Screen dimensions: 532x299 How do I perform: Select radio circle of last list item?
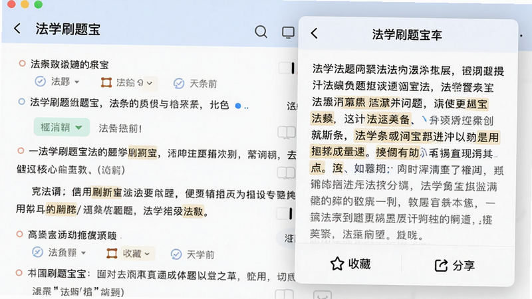[19, 272]
